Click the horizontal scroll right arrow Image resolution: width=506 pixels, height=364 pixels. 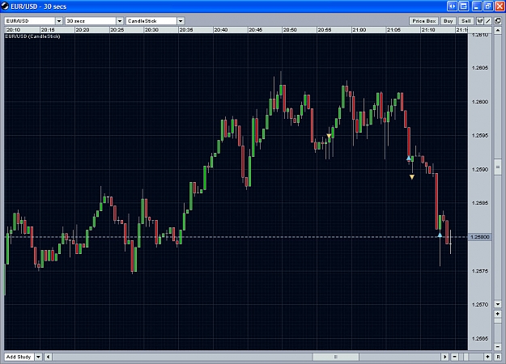pyautogui.click(x=445, y=357)
